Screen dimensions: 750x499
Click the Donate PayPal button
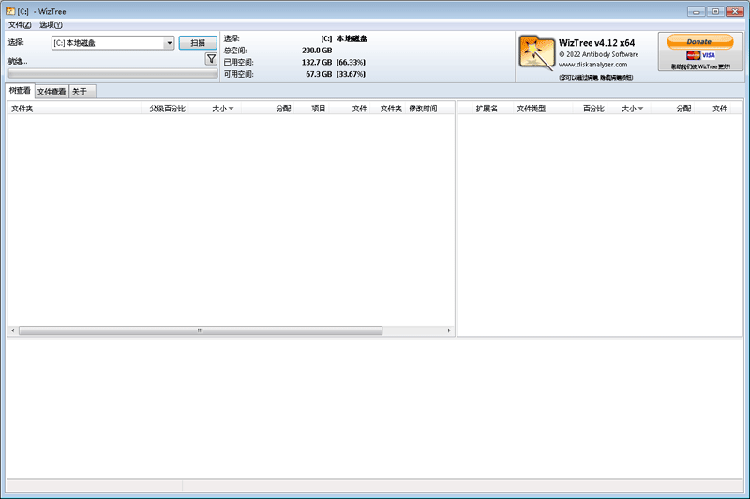tap(699, 41)
